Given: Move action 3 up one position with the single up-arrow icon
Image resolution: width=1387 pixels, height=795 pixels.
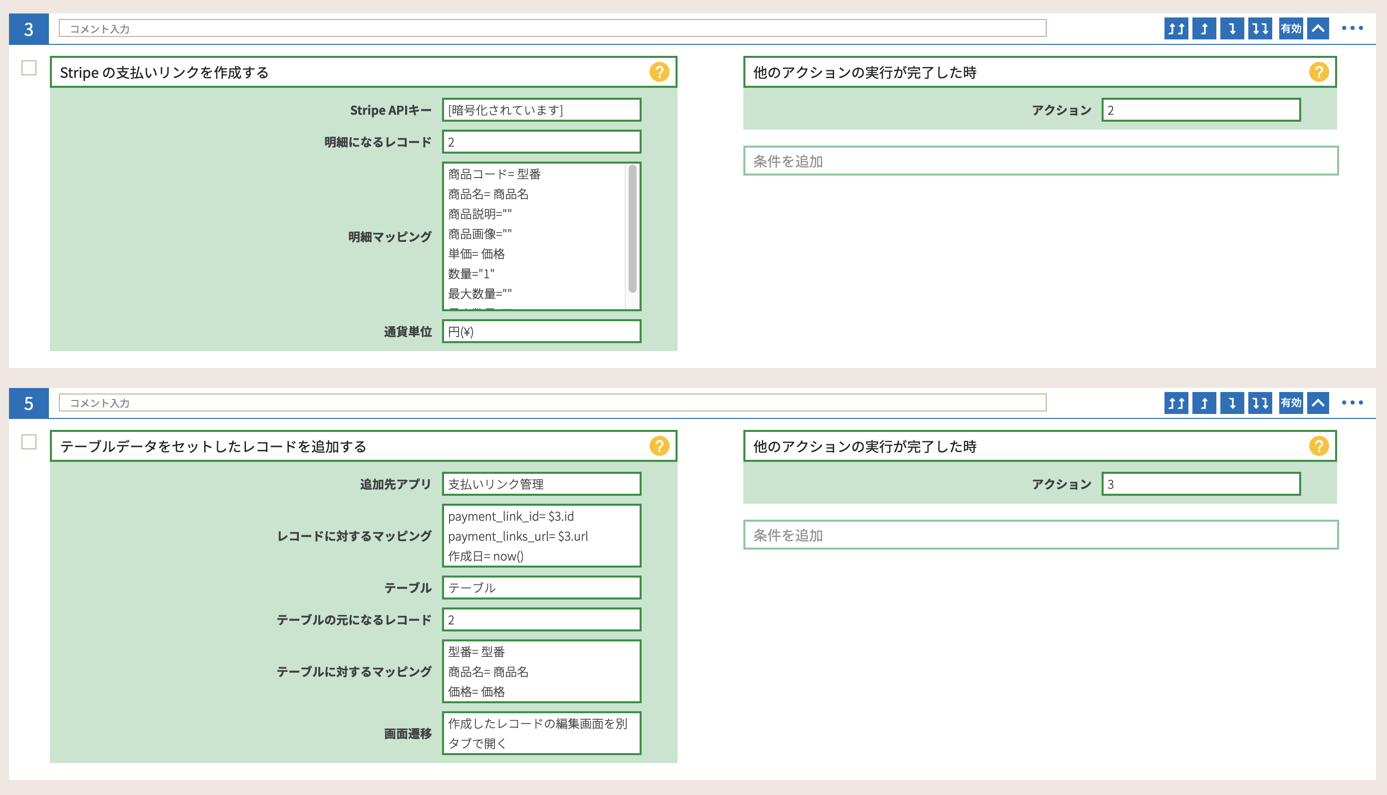Looking at the screenshot, I should click(1204, 28).
